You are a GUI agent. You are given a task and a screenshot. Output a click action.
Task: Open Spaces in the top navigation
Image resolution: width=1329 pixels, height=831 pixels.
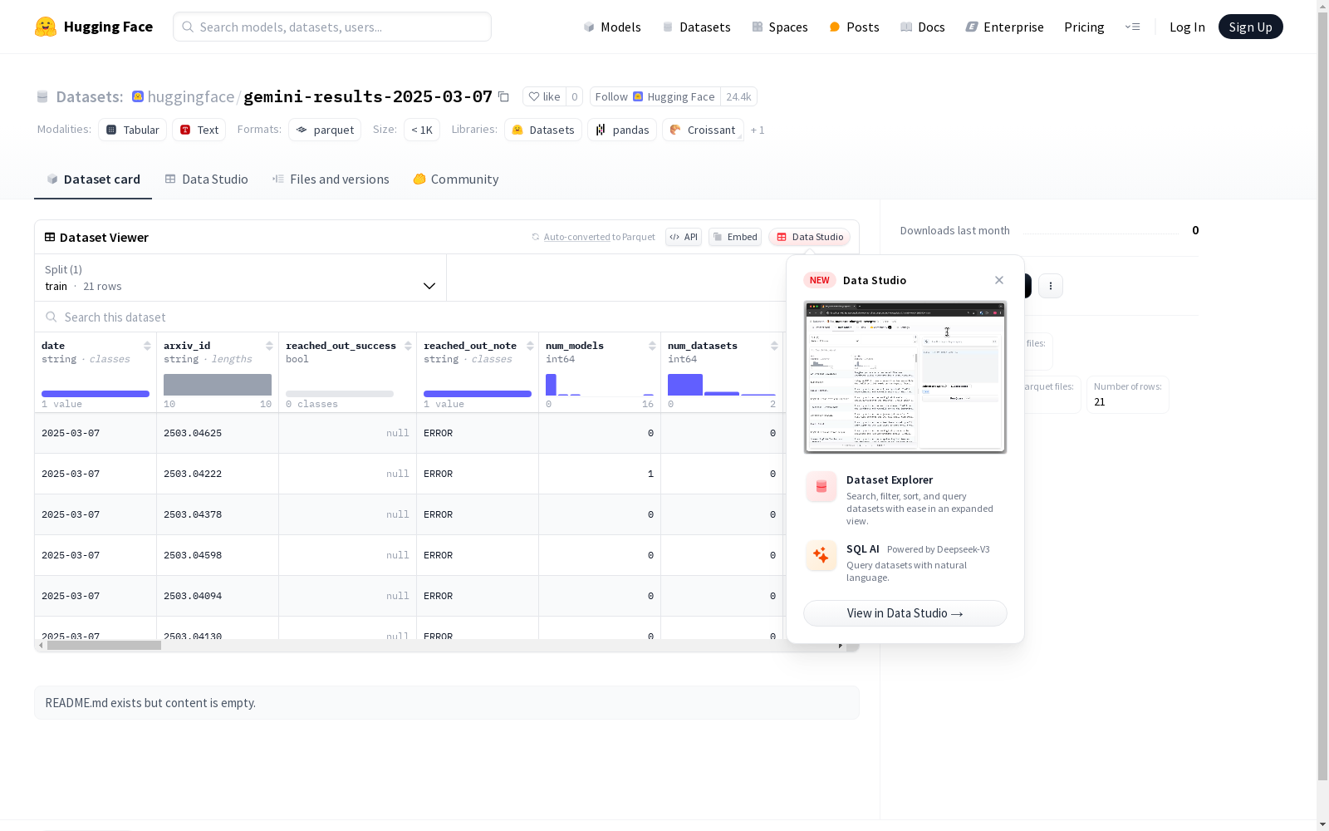(780, 27)
